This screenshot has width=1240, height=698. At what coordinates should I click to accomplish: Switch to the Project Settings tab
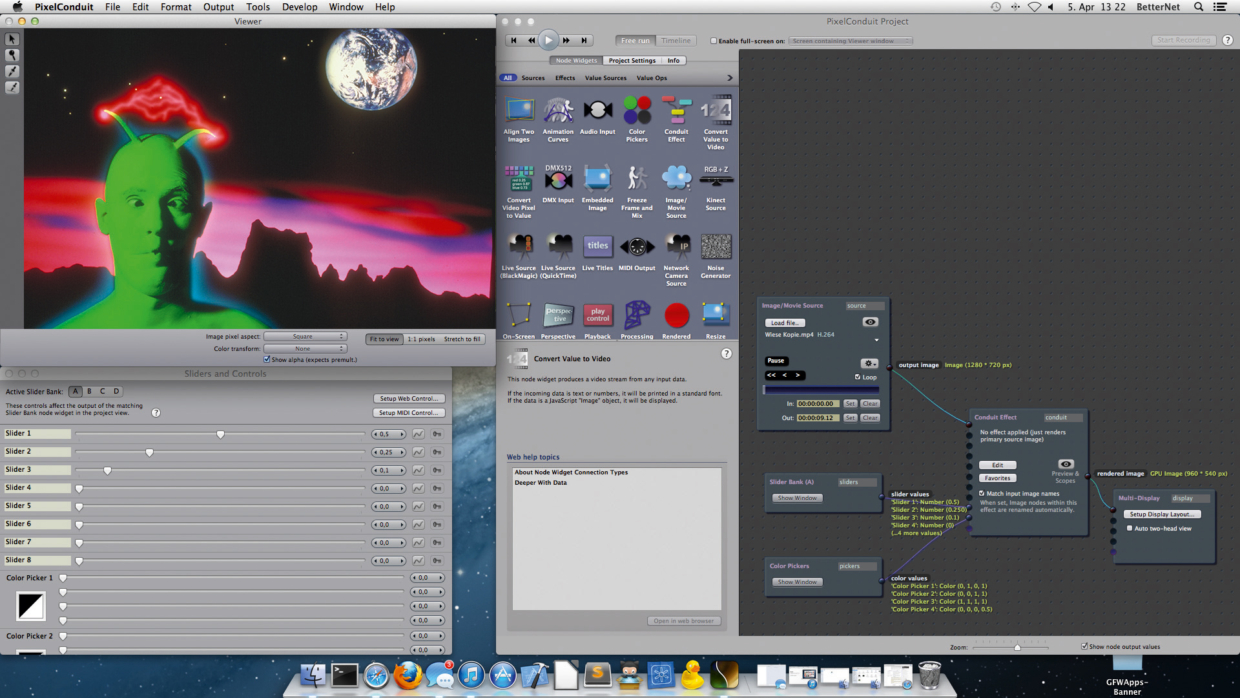(632, 60)
